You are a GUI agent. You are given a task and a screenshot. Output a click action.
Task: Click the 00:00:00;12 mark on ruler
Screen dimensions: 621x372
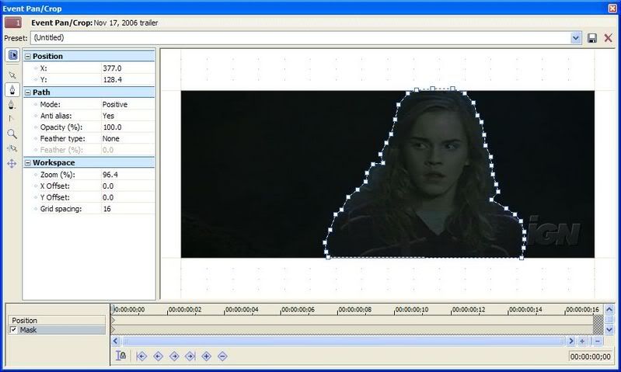469,309
